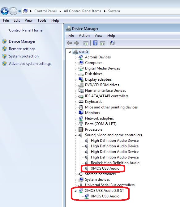Open the recent pages dropdown arrow
The image size is (180, 207).
(x=19, y=11)
